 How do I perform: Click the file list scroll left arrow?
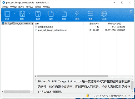click(x=36, y=76)
